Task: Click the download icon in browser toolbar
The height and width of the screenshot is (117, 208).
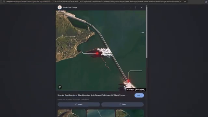Action: pyautogui.click(x=206, y=1)
